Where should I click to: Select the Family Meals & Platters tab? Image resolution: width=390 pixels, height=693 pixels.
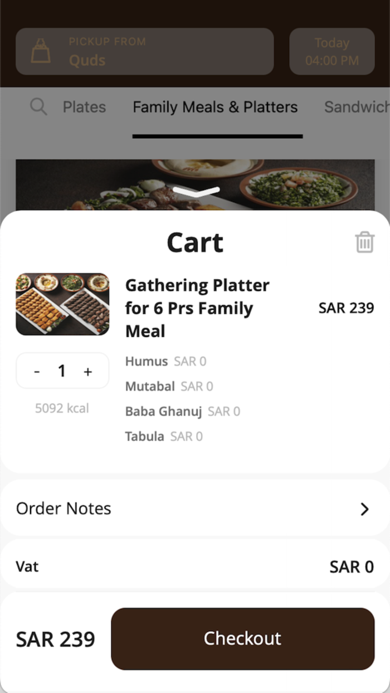[x=215, y=107]
